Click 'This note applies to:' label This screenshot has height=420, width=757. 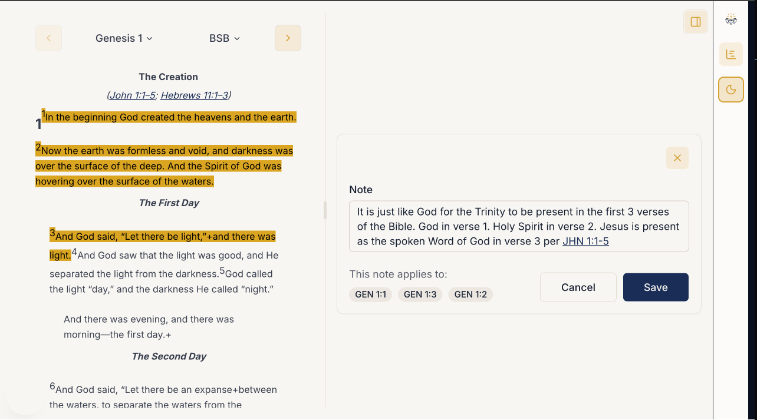click(398, 274)
